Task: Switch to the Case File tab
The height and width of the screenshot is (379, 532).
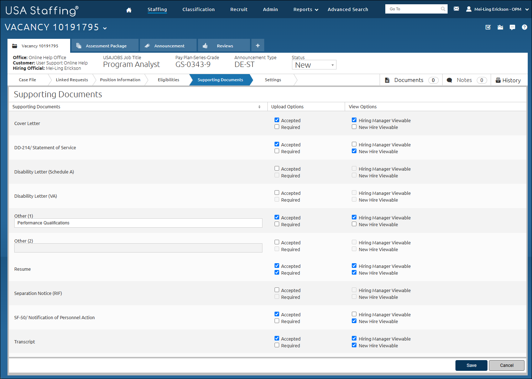Action: point(27,80)
